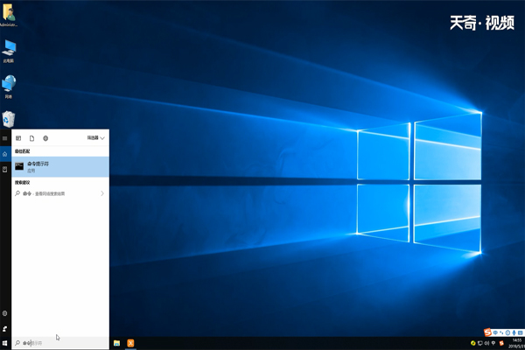Open the clock and date in taskbar
Screen dimensions: 525x350
pos(516,343)
